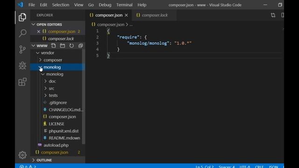
Task: Expand the Outline section
Action: coord(33,160)
